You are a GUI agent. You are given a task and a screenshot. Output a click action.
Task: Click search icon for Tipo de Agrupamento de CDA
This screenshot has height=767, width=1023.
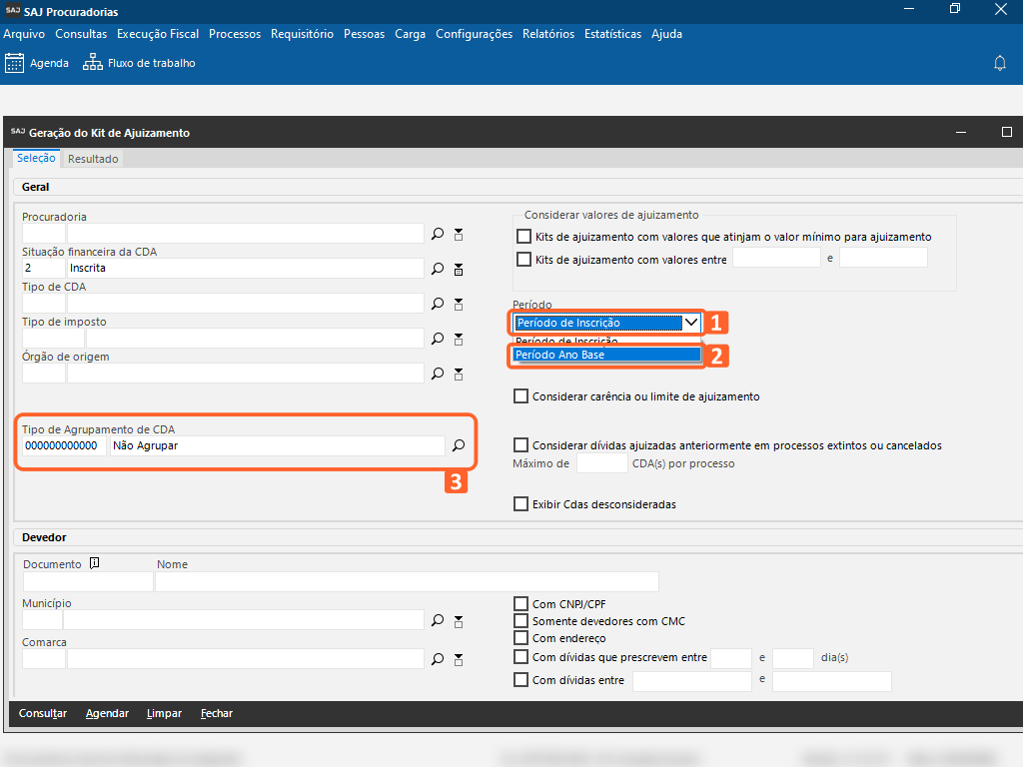click(x=459, y=445)
